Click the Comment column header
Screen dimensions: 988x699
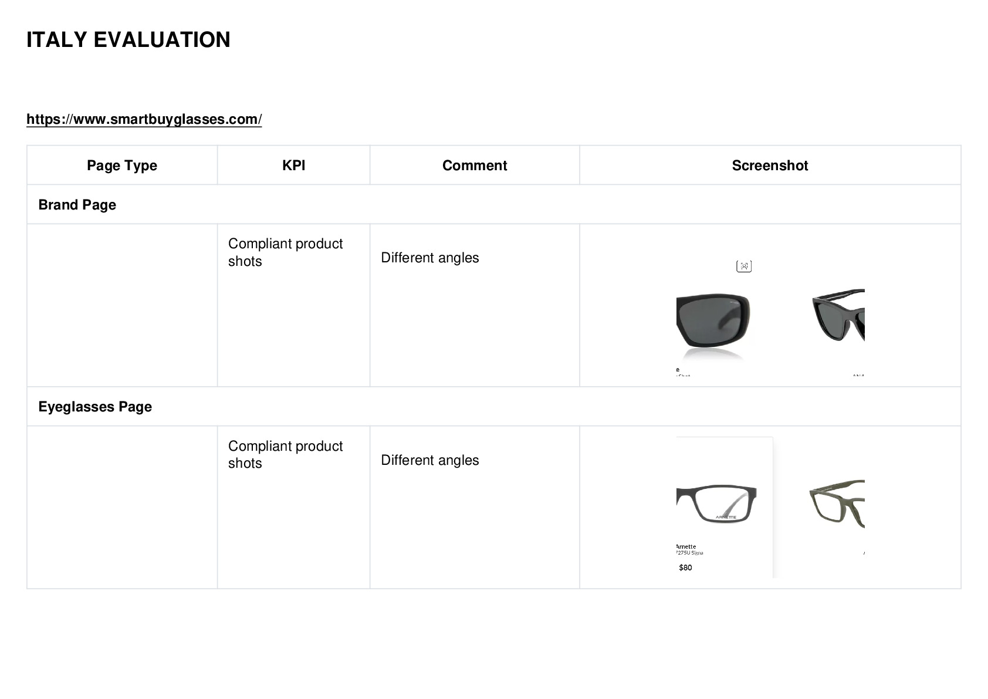475,166
